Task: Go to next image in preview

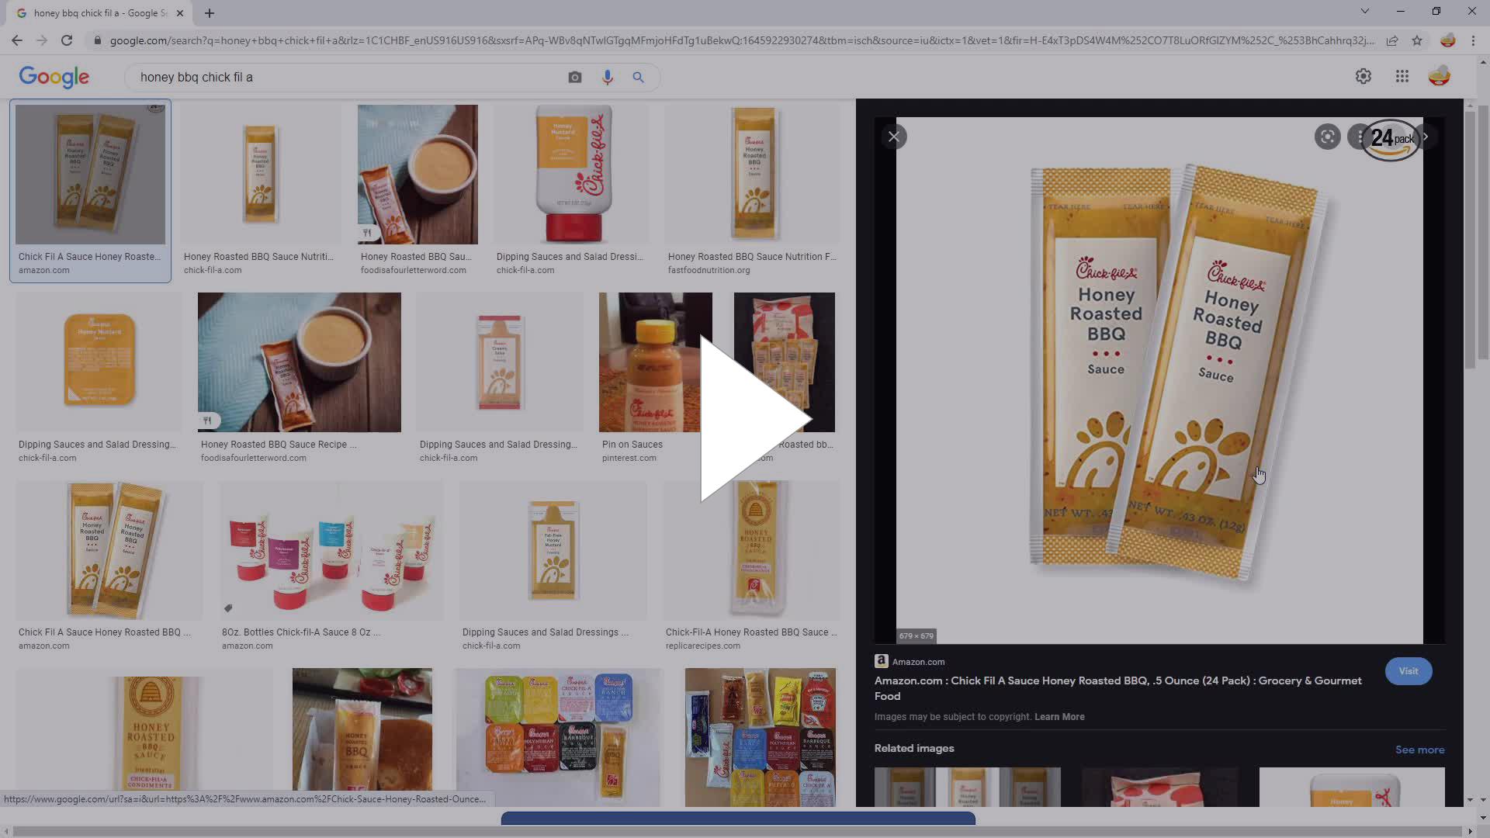Action: click(1426, 137)
